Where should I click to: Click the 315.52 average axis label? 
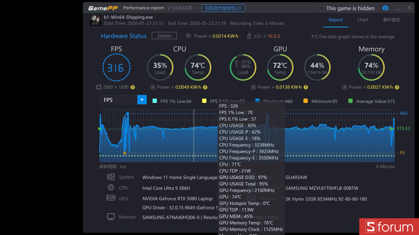click(403, 128)
